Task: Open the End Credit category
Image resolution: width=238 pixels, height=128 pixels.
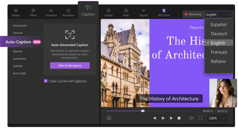Action: tap(19, 73)
